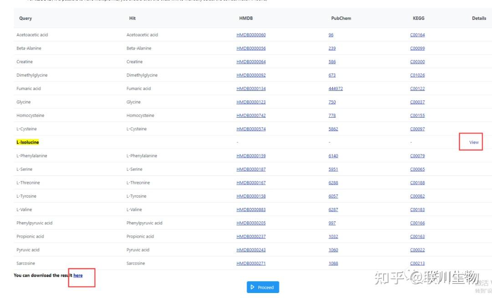
Task: Open KEGG link C00037
Action: [417, 102]
